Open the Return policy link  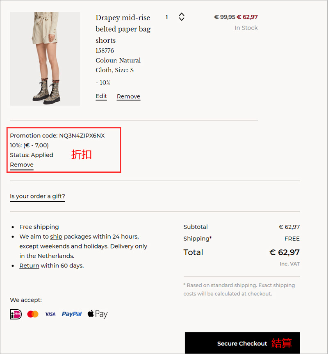29,265
